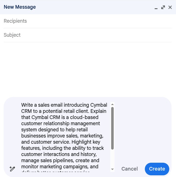Viewport: 176px width, 177px height.
Task: Click the scrollbar up arrow in the prompt
Action: (113, 104)
